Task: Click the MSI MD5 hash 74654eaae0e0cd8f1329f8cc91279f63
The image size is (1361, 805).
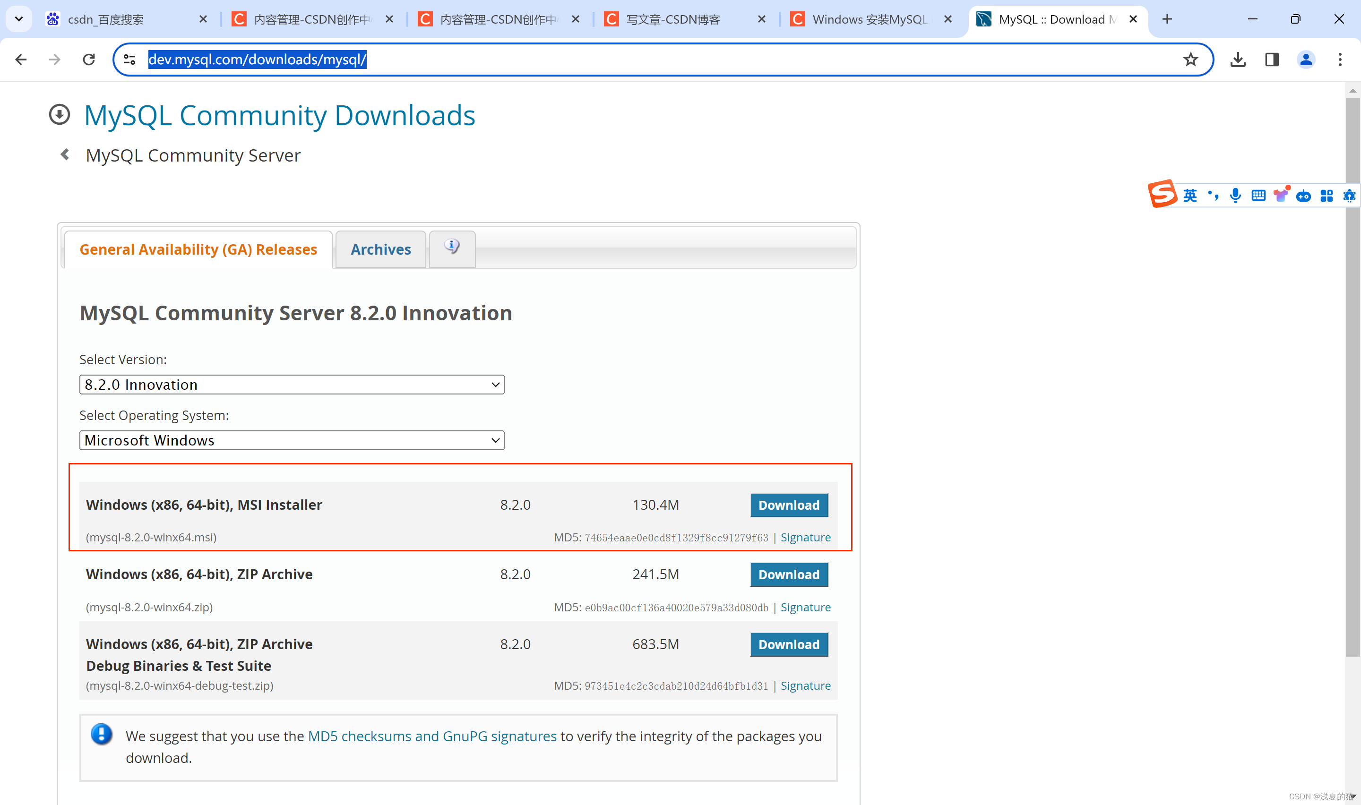Action: click(676, 538)
